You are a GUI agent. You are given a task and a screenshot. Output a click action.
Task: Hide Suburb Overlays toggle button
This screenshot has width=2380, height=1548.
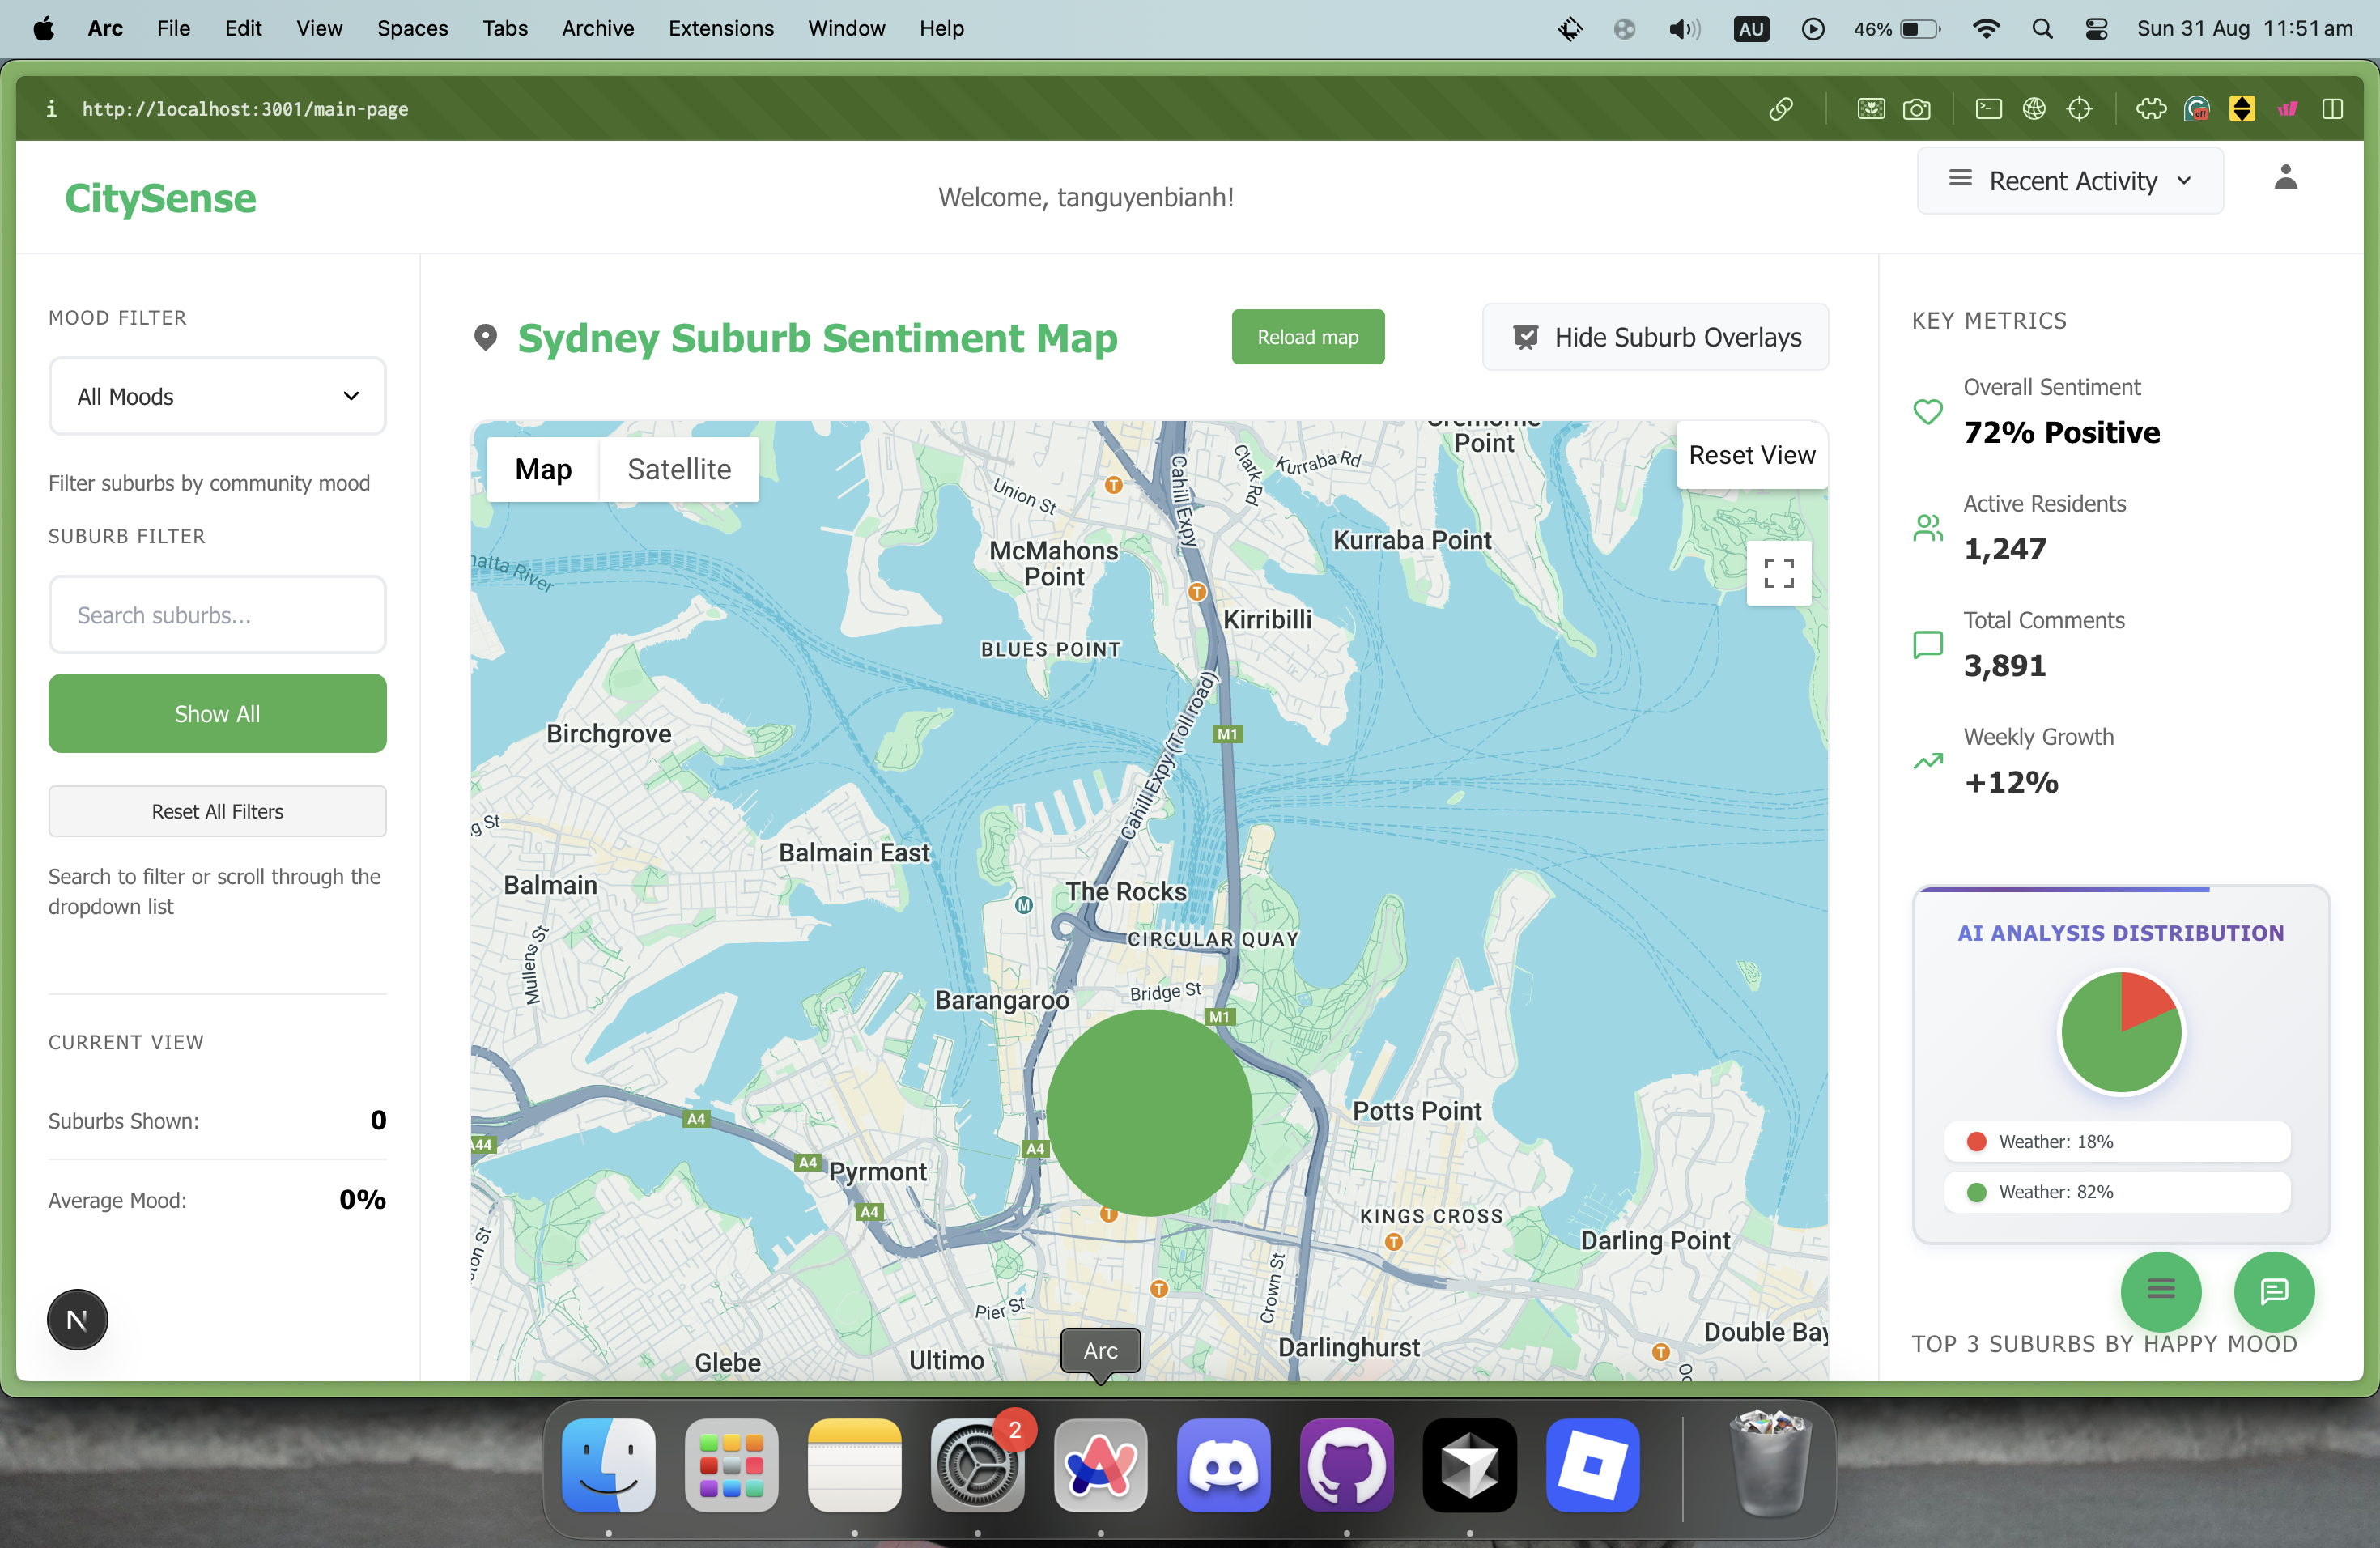[1655, 338]
